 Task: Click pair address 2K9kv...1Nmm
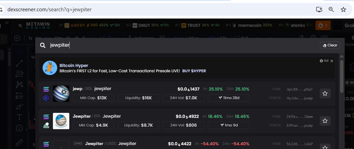[300, 117]
